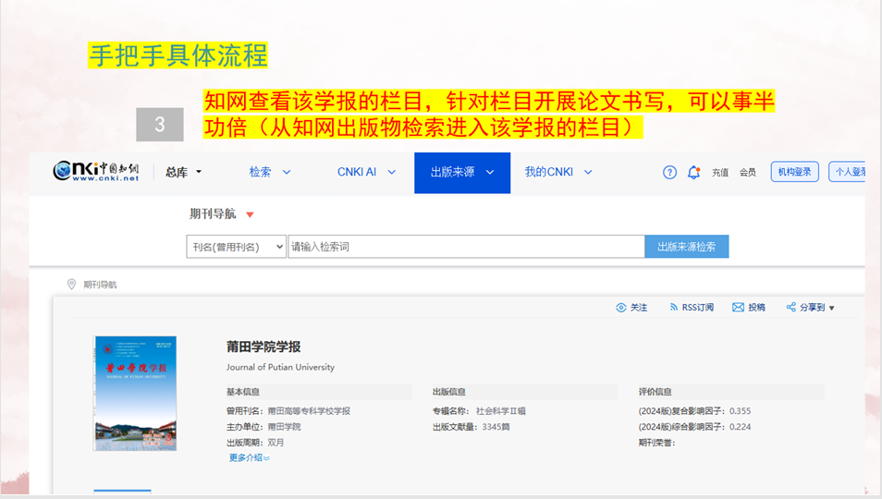Click the 期刊导航 location pin icon
This screenshot has width=882, height=499.
(x=71, y=285)
